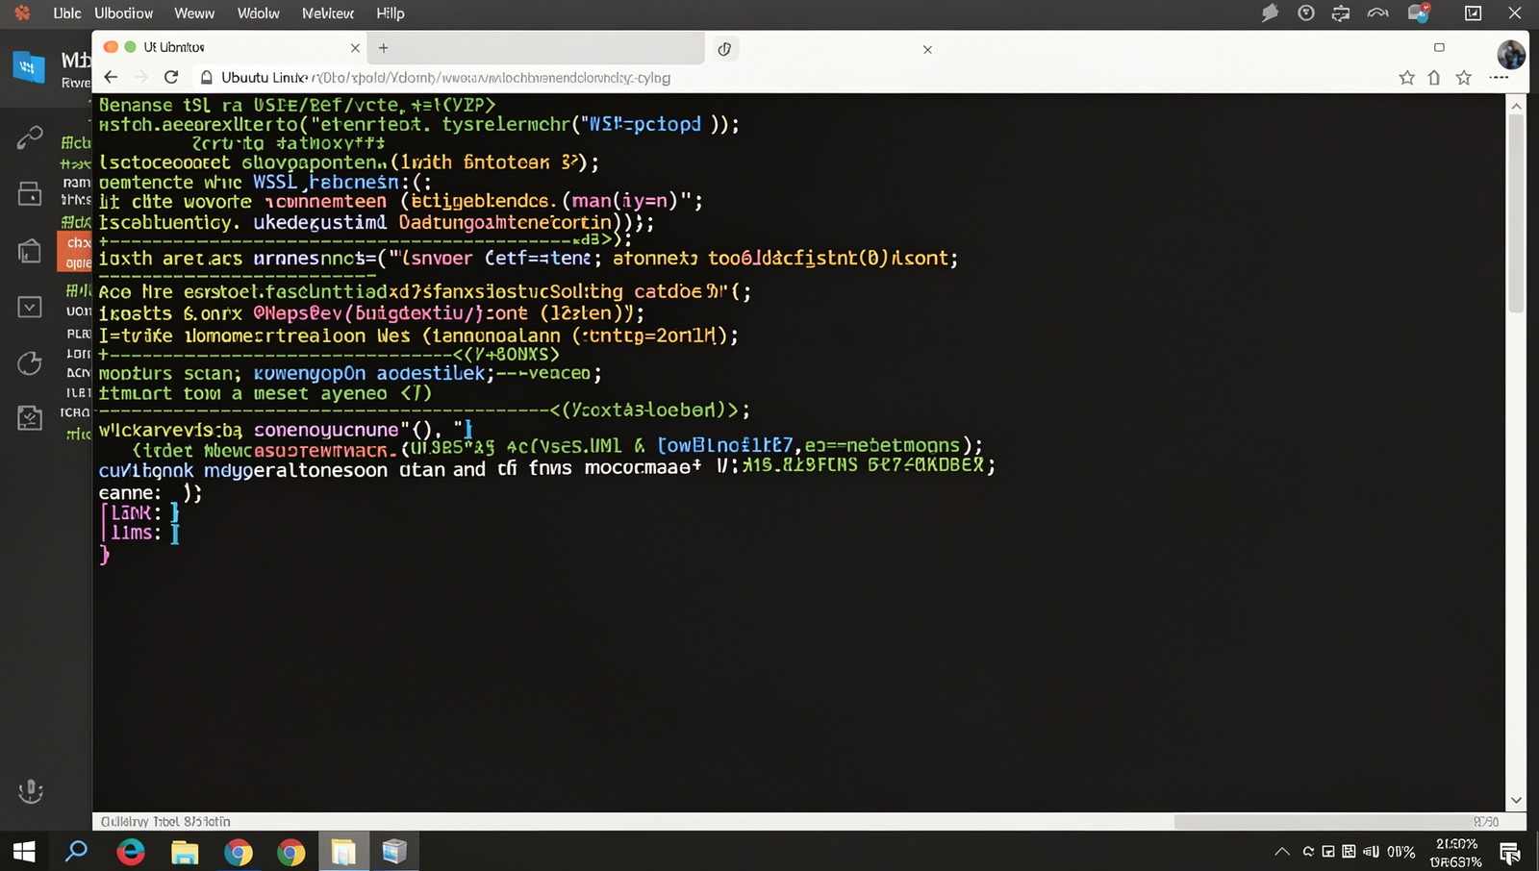Viewport: 1539px width, 871px height.
Task: Click the cloud icon in top bar
Action: coord(1378,12)
